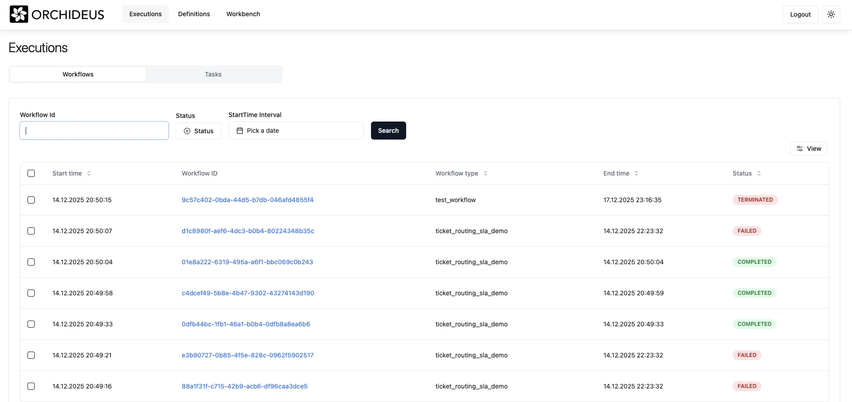Toggle the light/dark theme sun icon
852x402 pixels.
[831, 14]
